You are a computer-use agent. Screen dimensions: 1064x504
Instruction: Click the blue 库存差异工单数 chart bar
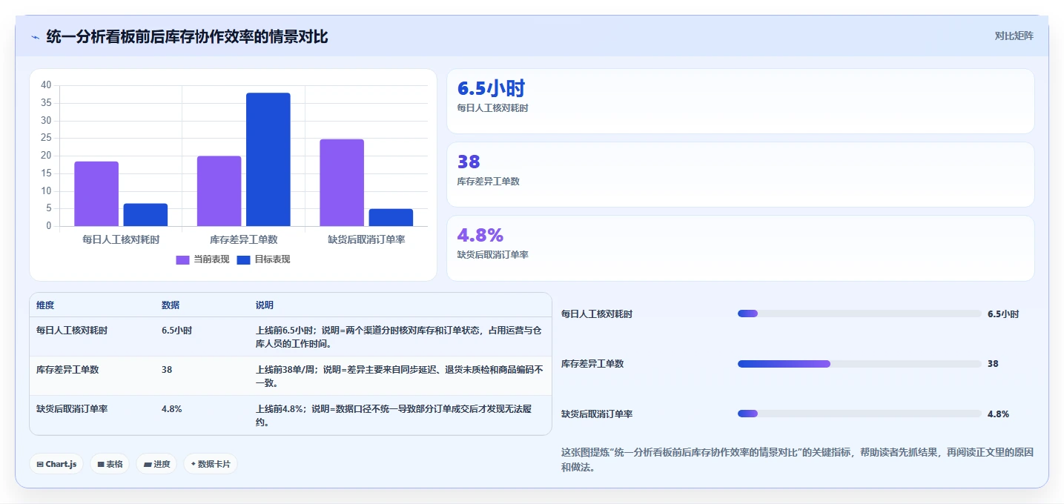(x=268, y=159)
